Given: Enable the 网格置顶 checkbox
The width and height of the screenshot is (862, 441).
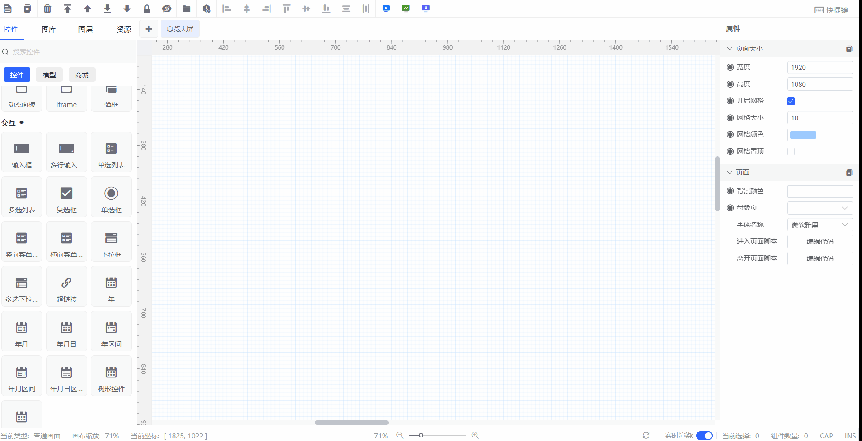Looking at the screenshot, I should [x=791, y=152].
